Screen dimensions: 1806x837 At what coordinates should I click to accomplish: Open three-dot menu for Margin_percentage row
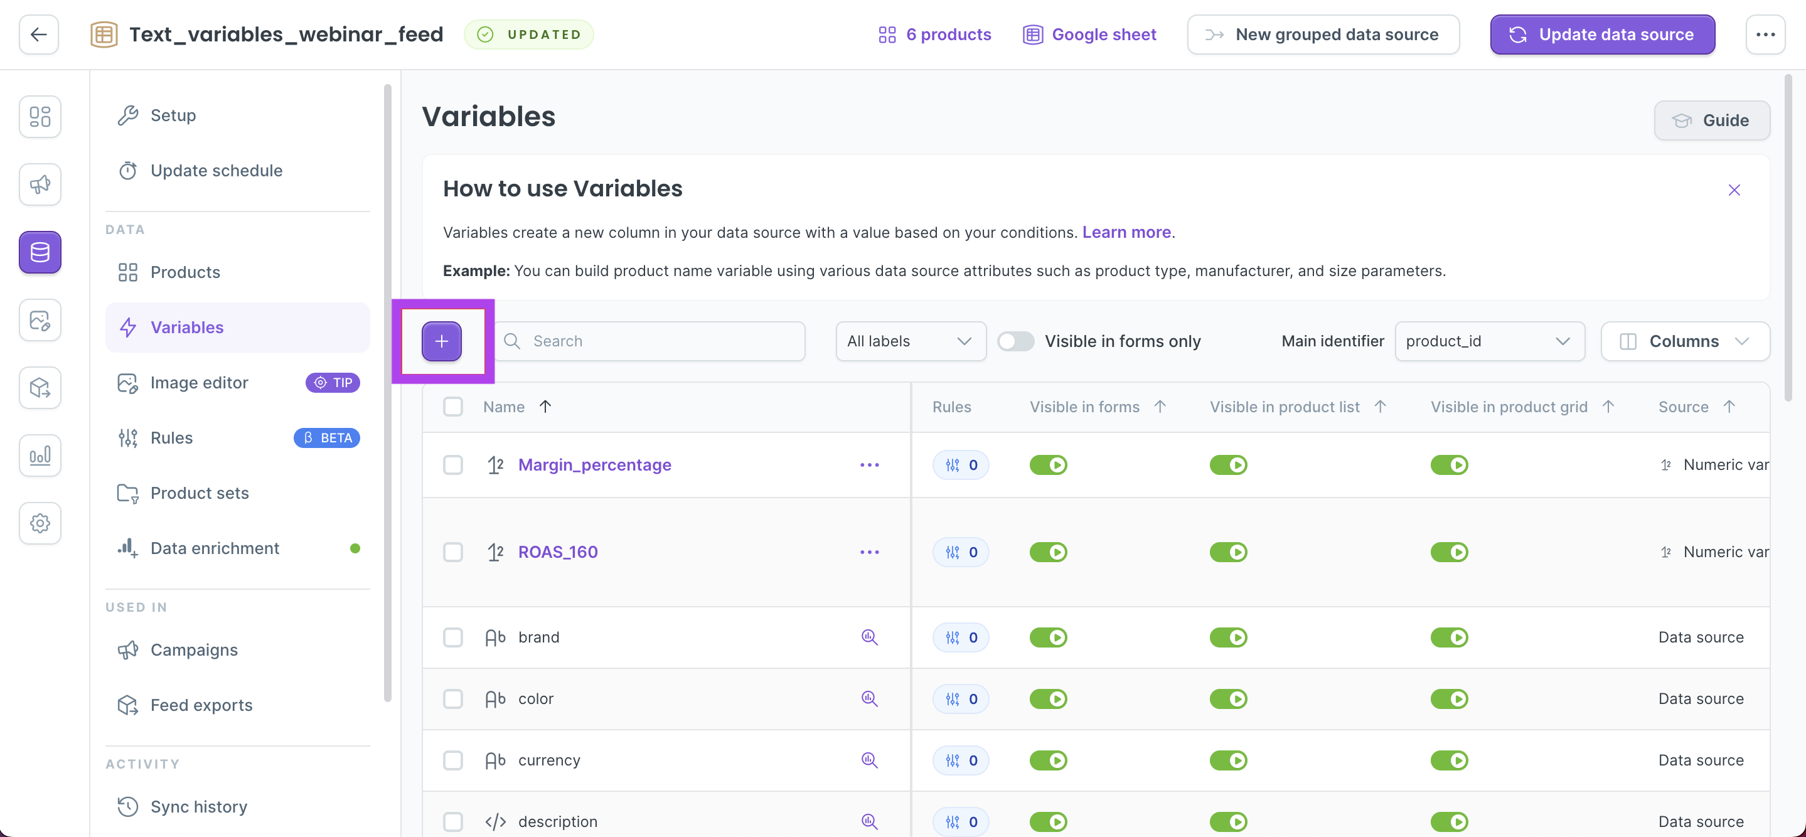868,465
